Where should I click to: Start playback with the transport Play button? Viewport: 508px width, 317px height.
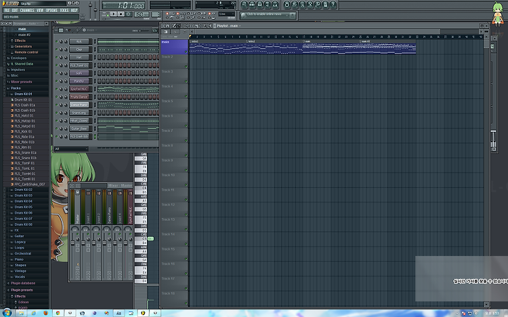click(x=113, y=14)
